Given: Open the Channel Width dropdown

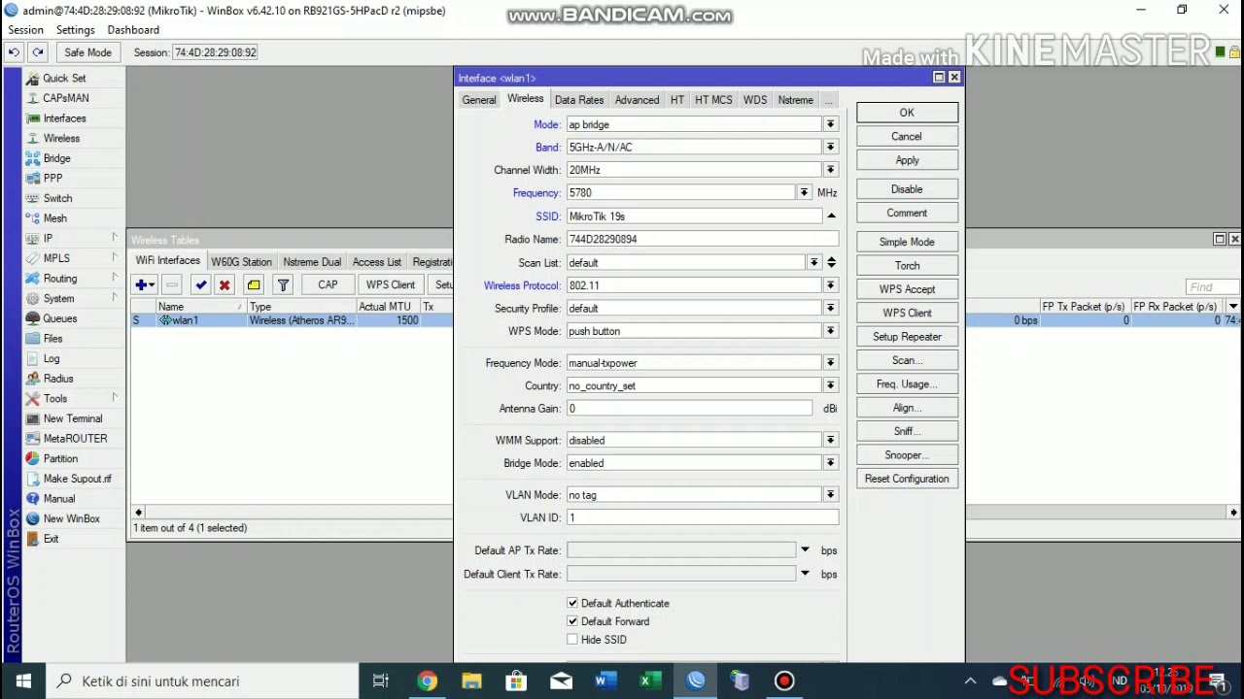Looking at the screenshot, I should (x=830, y=170).
